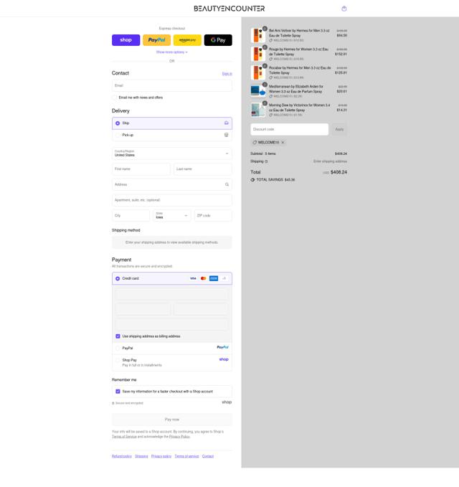Focus the First name field

tap(141, 169)
